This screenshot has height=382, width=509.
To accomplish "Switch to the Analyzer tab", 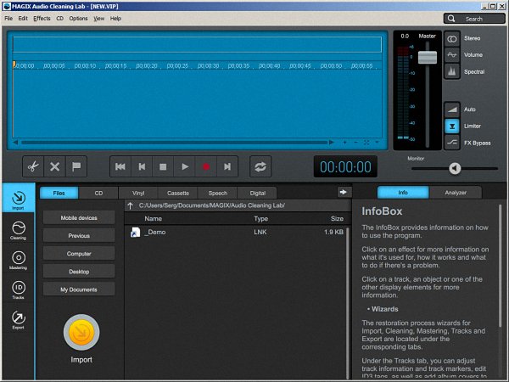I will 455,193.
